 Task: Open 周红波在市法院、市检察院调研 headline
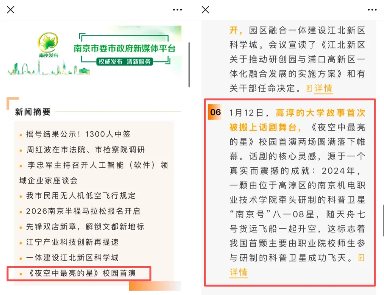tap(86, 150)
